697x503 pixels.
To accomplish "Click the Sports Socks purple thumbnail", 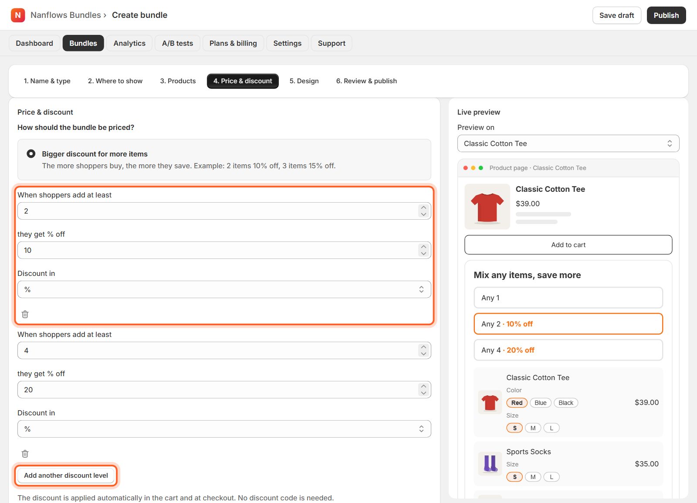I will point(490,464).
